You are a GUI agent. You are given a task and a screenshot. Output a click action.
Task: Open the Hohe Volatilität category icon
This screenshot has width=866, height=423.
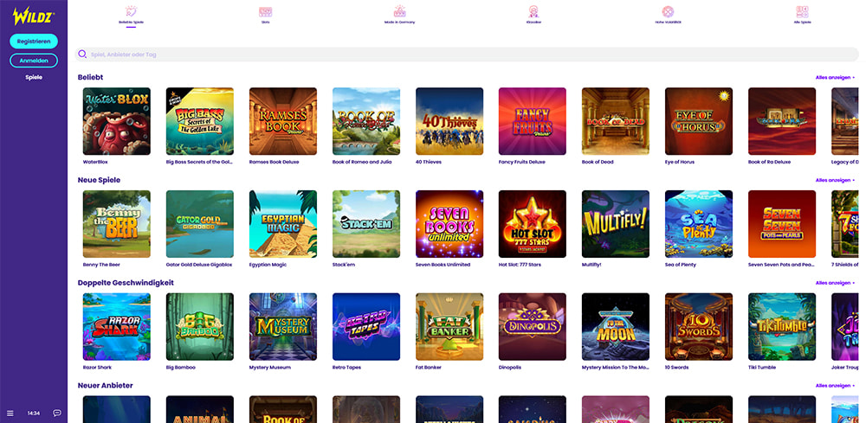668,12
